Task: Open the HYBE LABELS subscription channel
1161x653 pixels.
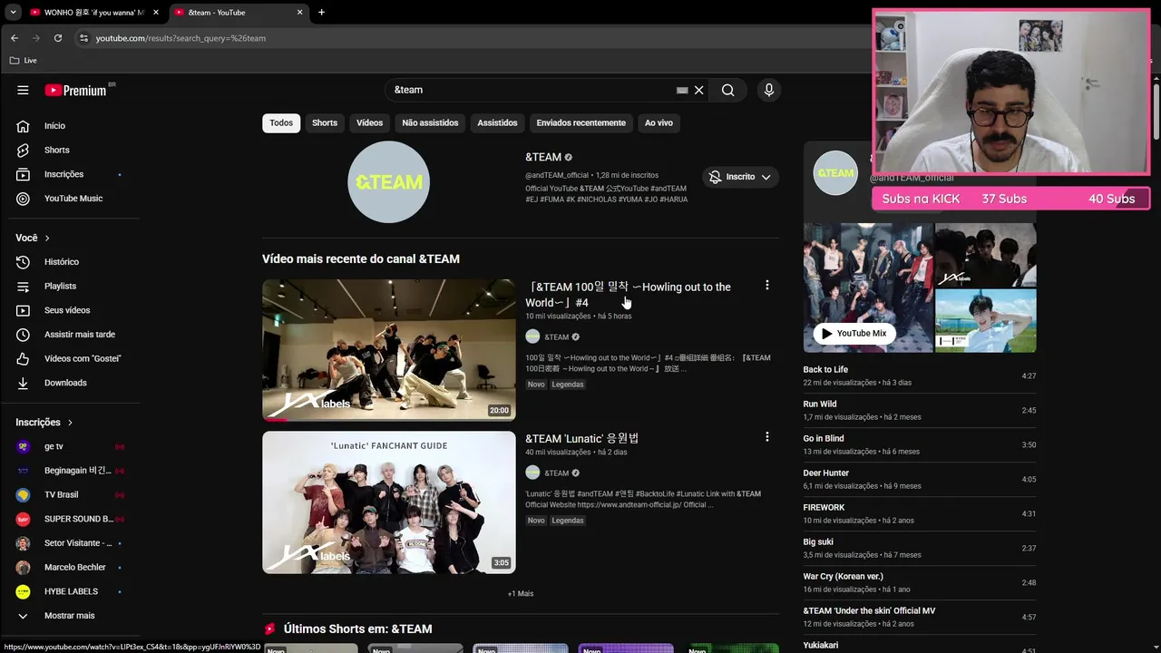Action: point(71,591)
